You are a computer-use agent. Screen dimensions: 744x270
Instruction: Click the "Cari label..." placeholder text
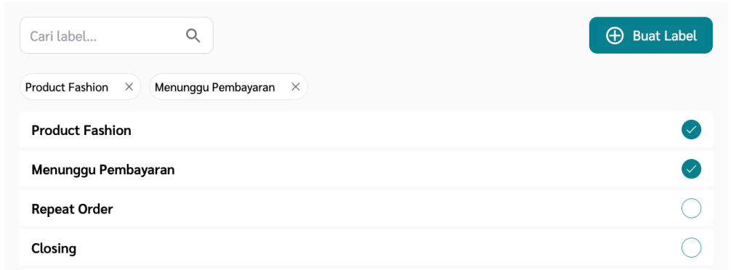pyautogui.click(x=63, y=36)
